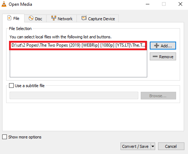Enable Use a subtitle file checkbox
This screenshot has width=188, height=154.
coord(11,86)
